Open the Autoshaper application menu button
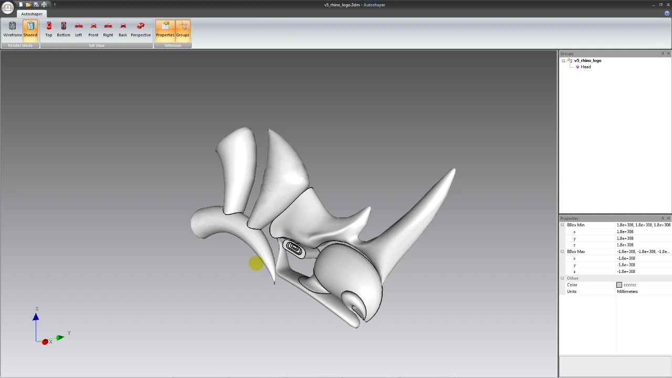 tap(7, 7)
